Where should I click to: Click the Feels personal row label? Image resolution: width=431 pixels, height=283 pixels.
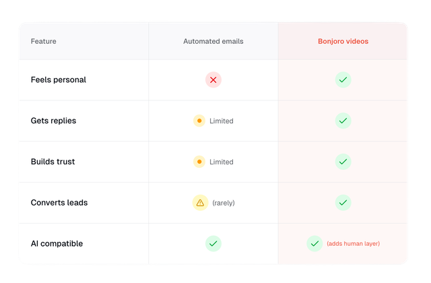click(x=59, y=80)
